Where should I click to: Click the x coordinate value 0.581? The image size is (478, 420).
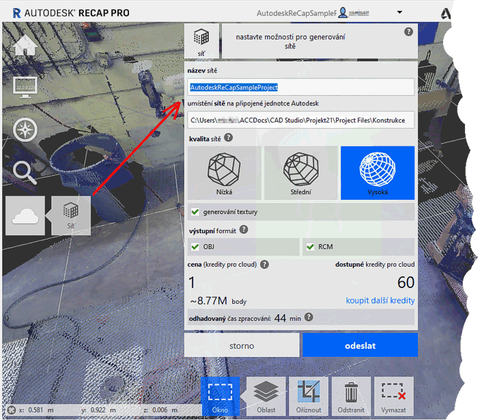coord(36,410)
